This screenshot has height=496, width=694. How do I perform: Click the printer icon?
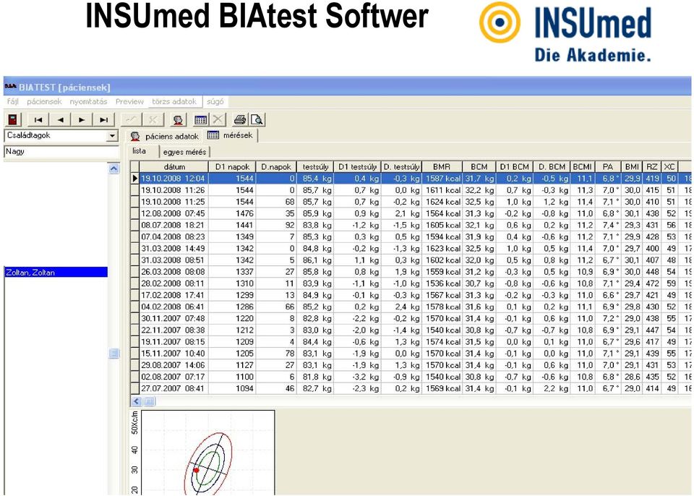point(239,119)
